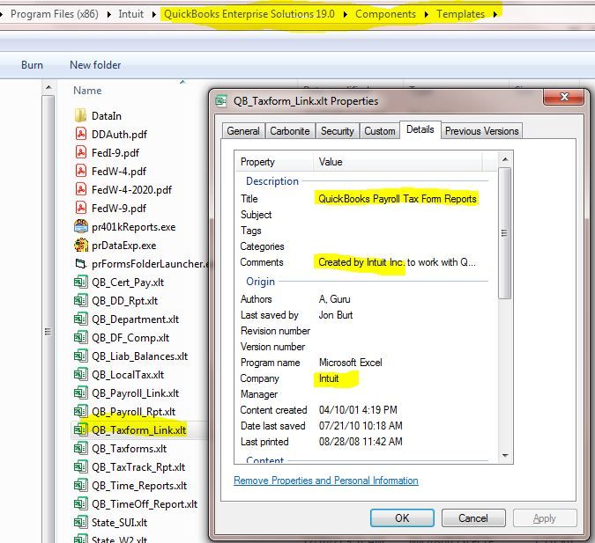Create a New folder from toolbar
Image resolution: width=595 pixels, height=543 pixels.
point(95,65)
